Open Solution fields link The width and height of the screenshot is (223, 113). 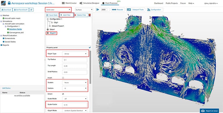[15, 29]
